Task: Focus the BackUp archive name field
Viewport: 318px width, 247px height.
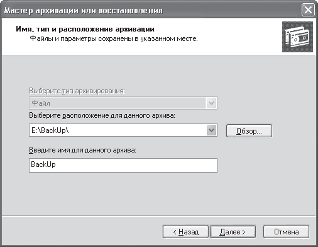Action: (x=123, y=165)
